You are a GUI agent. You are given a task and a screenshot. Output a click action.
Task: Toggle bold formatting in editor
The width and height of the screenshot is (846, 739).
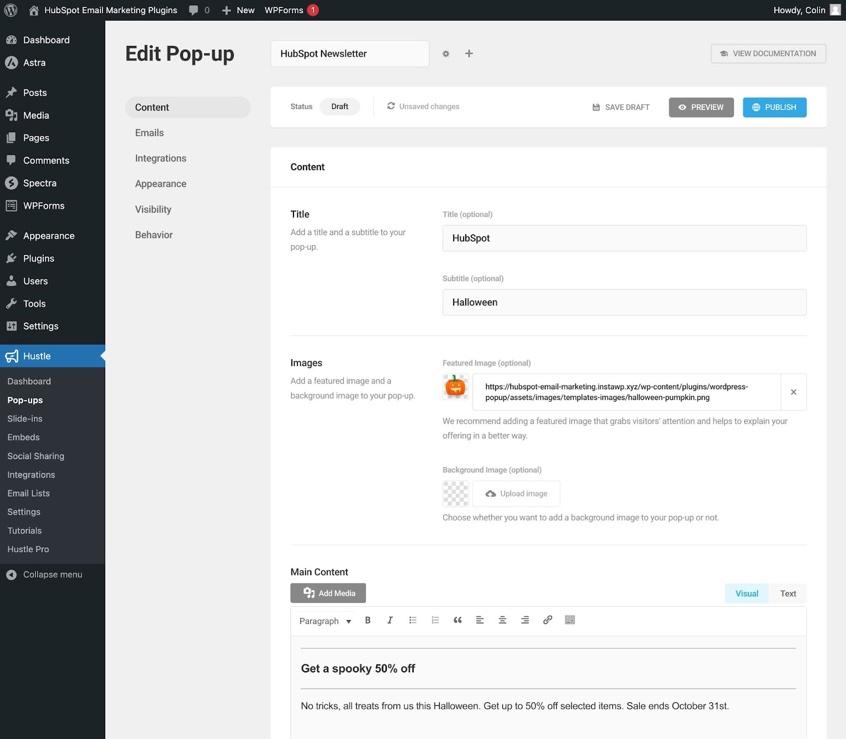(x=367, y=620)
